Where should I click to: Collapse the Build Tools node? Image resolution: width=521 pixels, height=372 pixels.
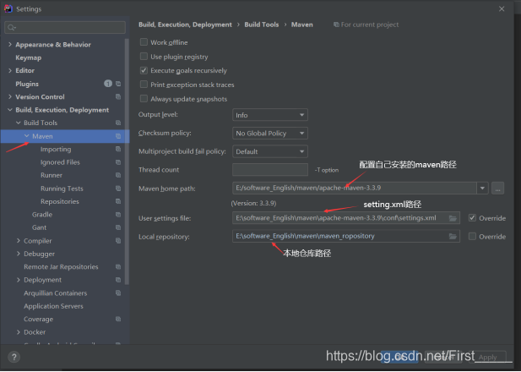pyautogui.click(x=19, y=123)
